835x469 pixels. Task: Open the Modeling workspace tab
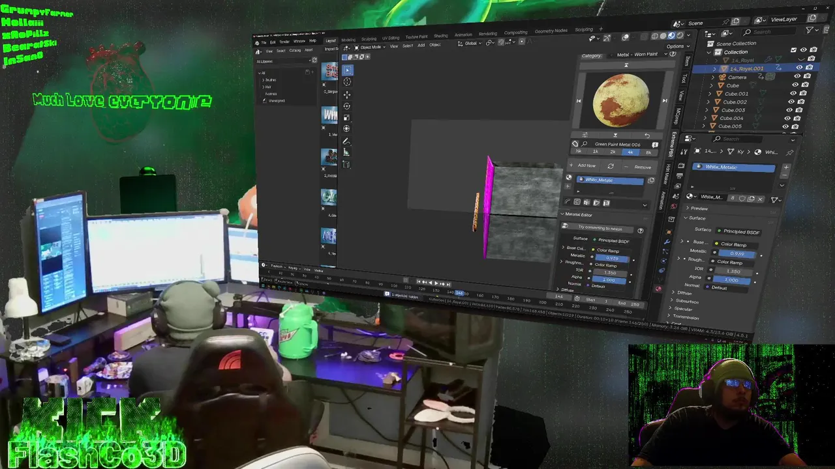click(348, 40)
